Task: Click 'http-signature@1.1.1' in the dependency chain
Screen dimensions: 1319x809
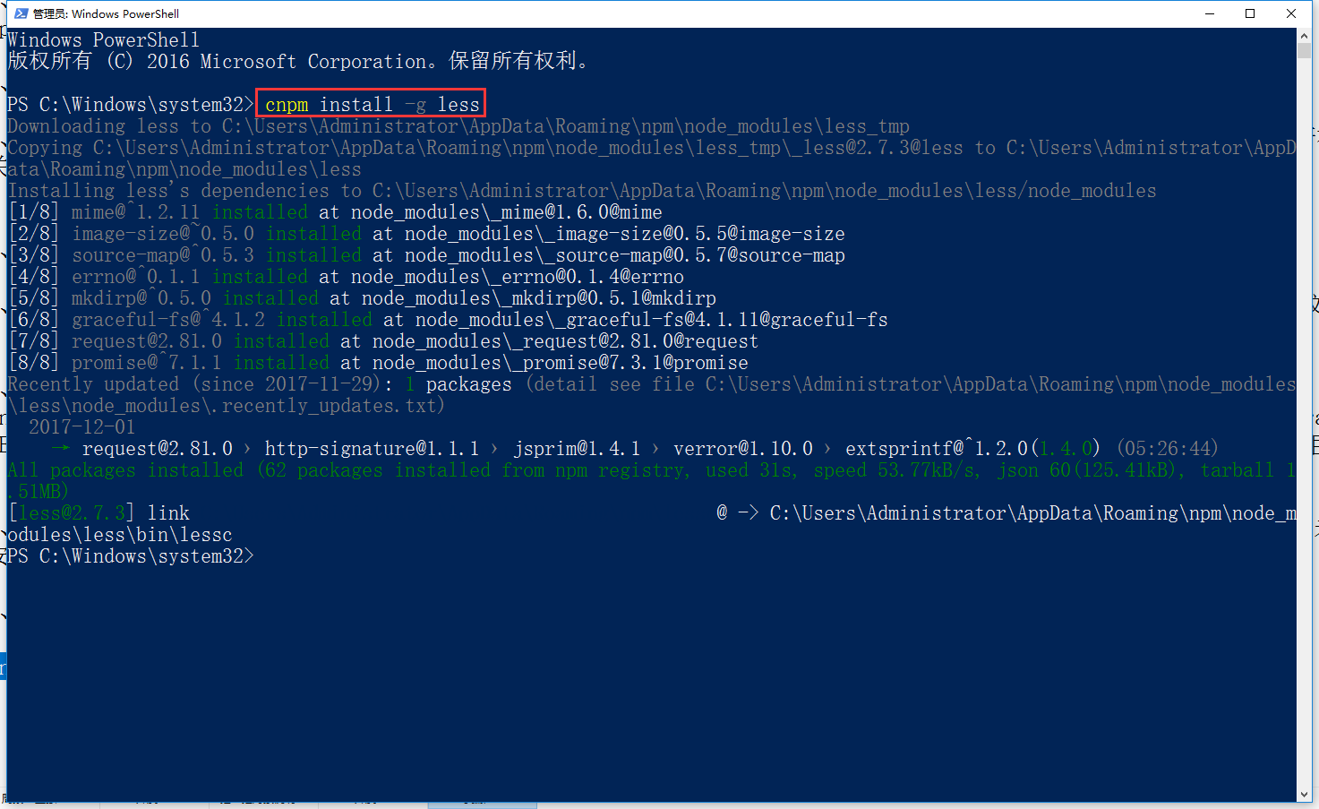Action: [372, 449]
